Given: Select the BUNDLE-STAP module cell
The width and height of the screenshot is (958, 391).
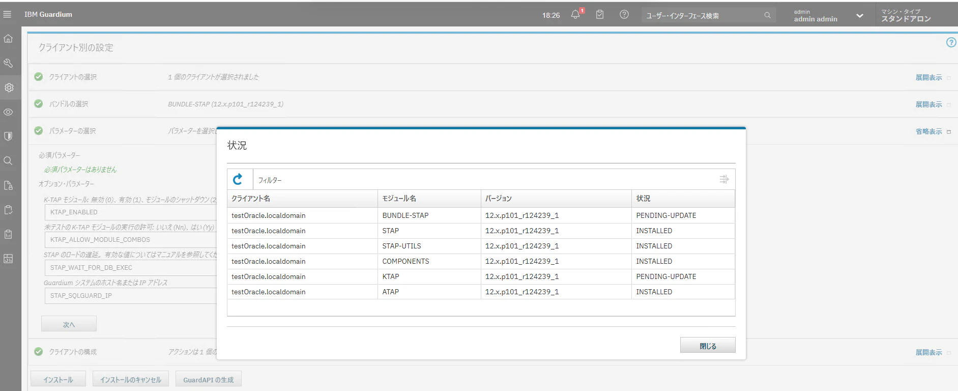Looking at the screenshot, I should tap(429, 215).
